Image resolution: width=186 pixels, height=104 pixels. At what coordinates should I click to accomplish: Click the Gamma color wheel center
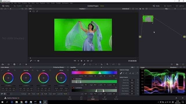pos(26,78)
